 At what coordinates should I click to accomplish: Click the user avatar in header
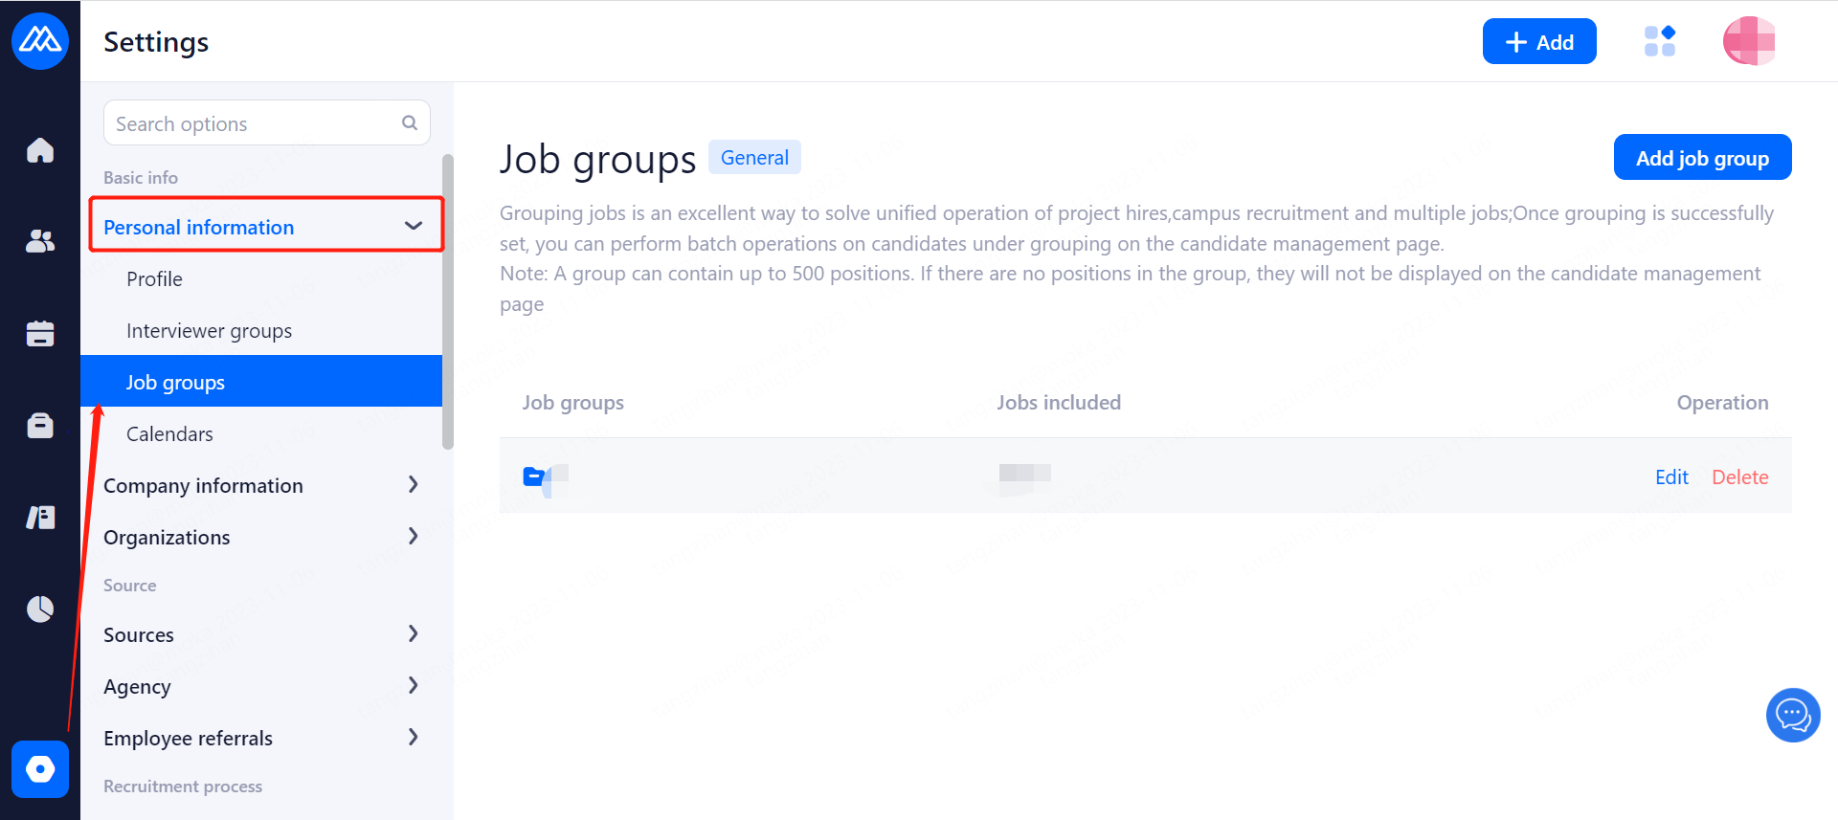point(1748,41)
